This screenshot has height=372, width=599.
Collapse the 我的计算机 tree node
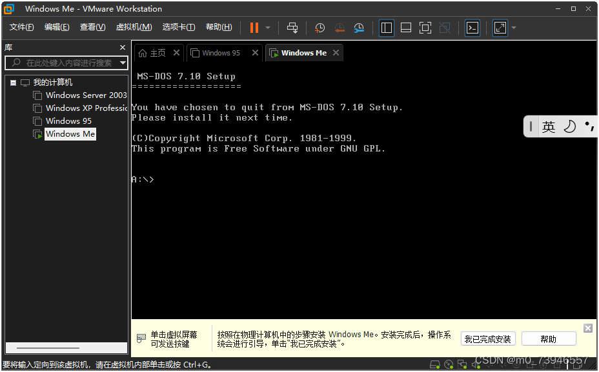tap(14, 83)
